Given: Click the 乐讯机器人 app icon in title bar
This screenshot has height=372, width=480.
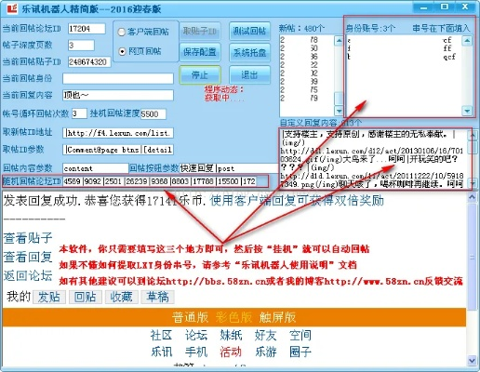Looking at the screenshot, I should tap(12, 8).
